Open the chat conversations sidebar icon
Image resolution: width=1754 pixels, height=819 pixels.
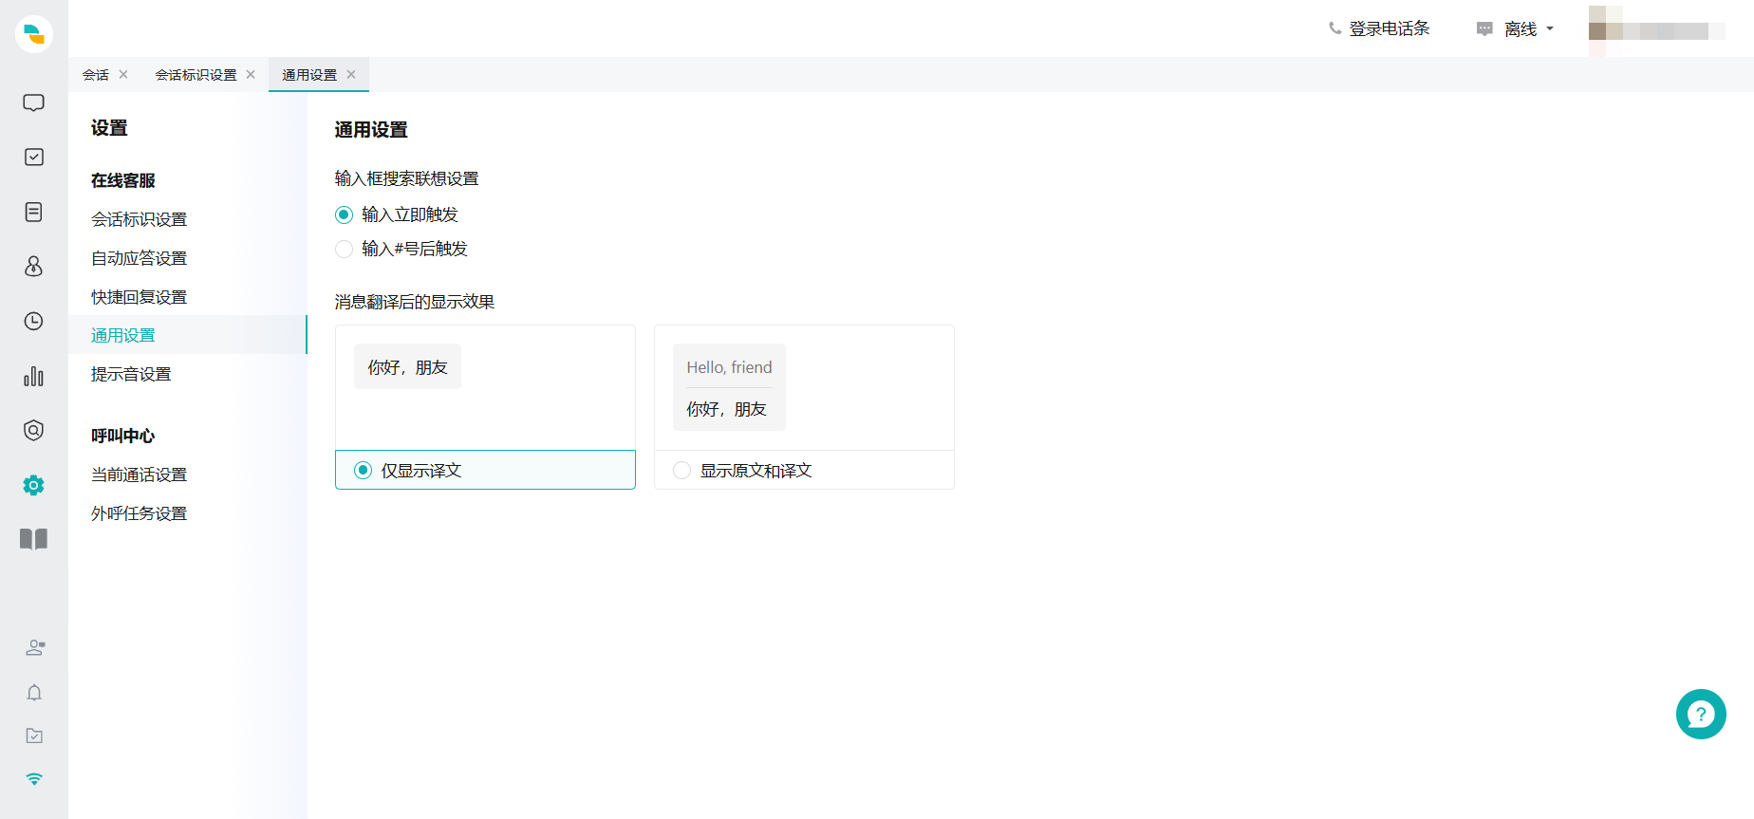(33, 102)
